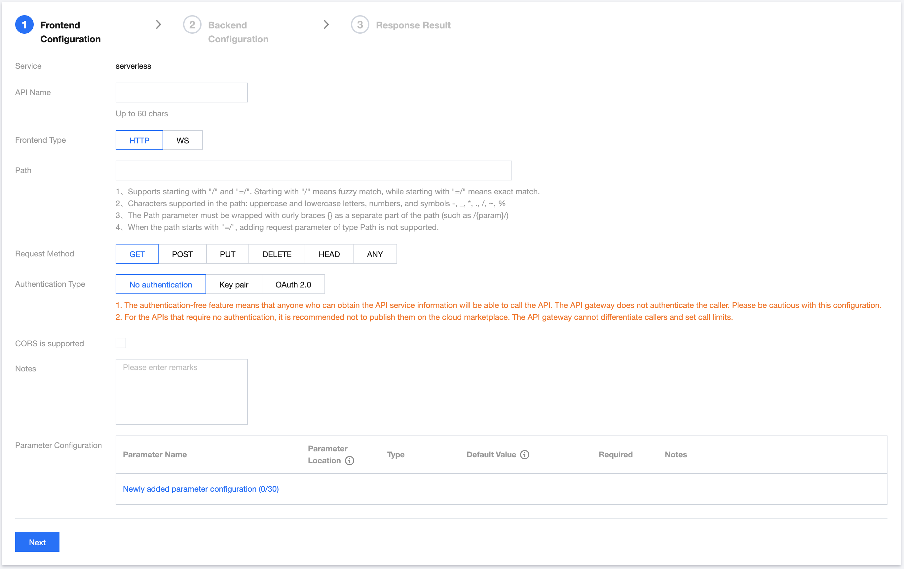Select ANY request method
Screen dimensions: 904x569
point(375,254)
